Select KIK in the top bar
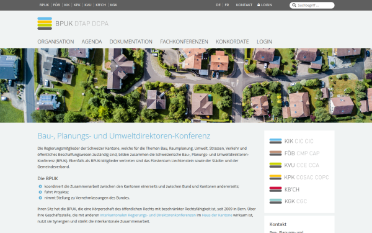372x233 pixels. click(x=67, y=5)
